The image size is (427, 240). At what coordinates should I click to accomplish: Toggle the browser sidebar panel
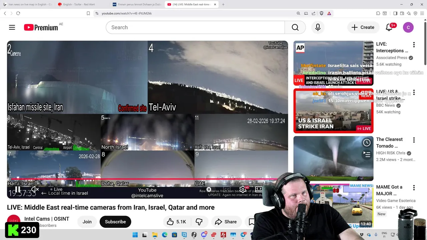click(x=395, y=13)
